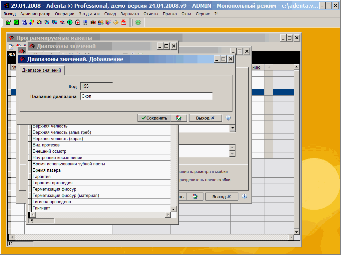Click the green clover flower toolbar icon
Image resolution: width=341 pixels, height=255 pixels.
click(138, 22)
